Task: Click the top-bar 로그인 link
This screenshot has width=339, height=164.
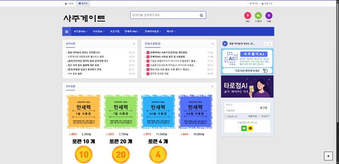Action: point(253,3)
